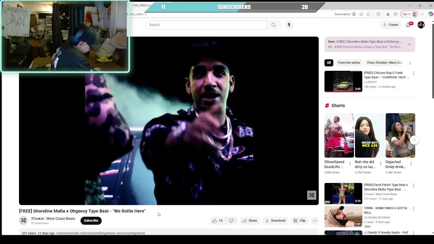Open J.I Bandz ft Rowdy Racks video title
Screen dimensions: 434x244
coord(386,232)
